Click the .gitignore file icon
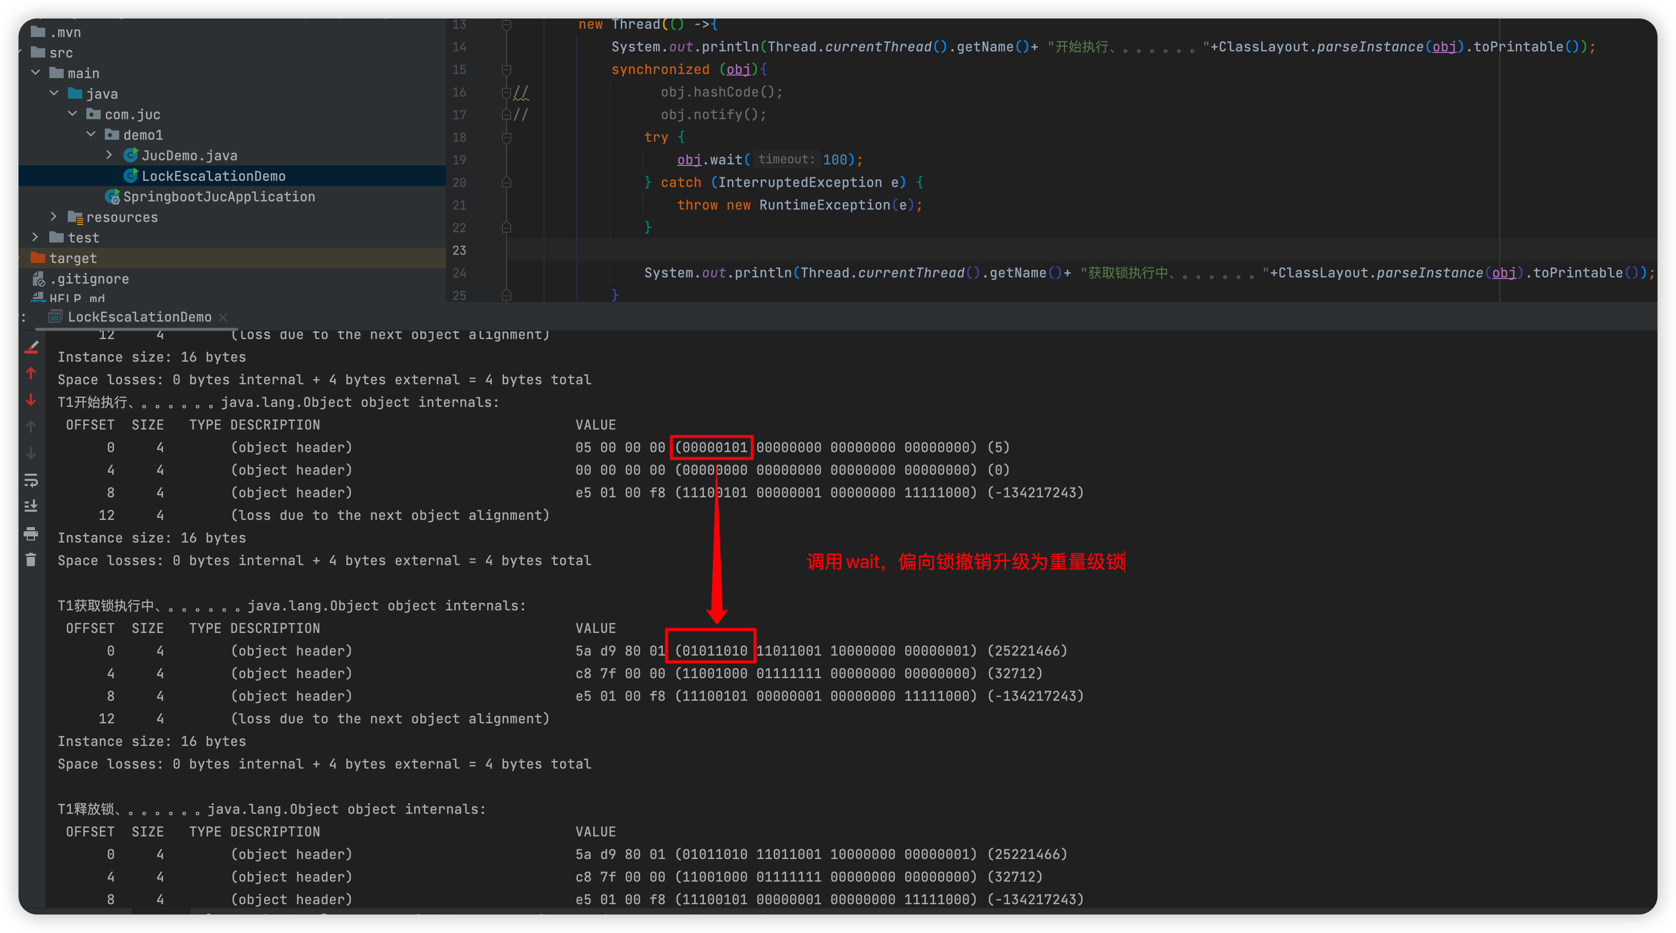The image size is (1676, 933). 39,278
